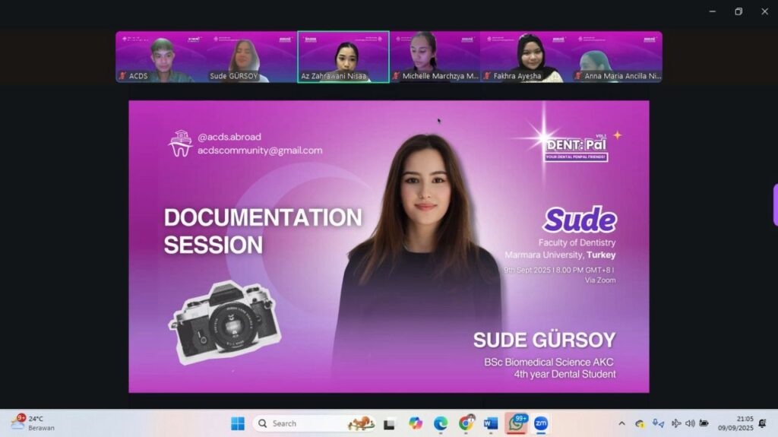Click the taskbar Search box
778x437 pixels.
coord(314,423)
